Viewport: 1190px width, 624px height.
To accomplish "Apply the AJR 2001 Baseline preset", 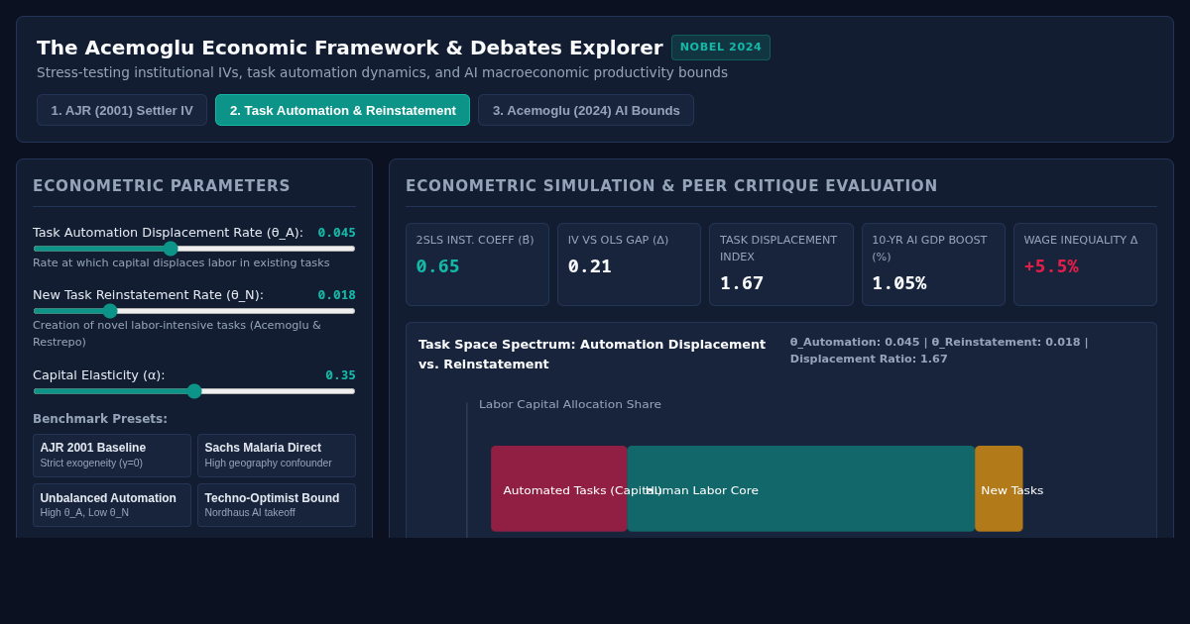I will click(112, 456).
